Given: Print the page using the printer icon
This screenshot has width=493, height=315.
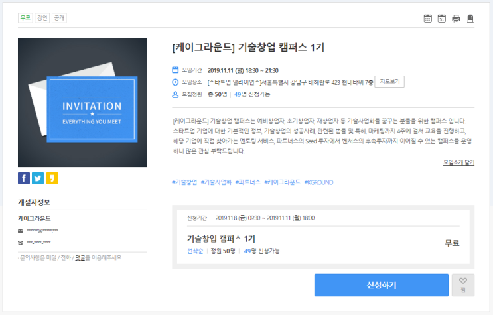Looking at the screenshot, I should pyautogui.click(x=456, y=19).
